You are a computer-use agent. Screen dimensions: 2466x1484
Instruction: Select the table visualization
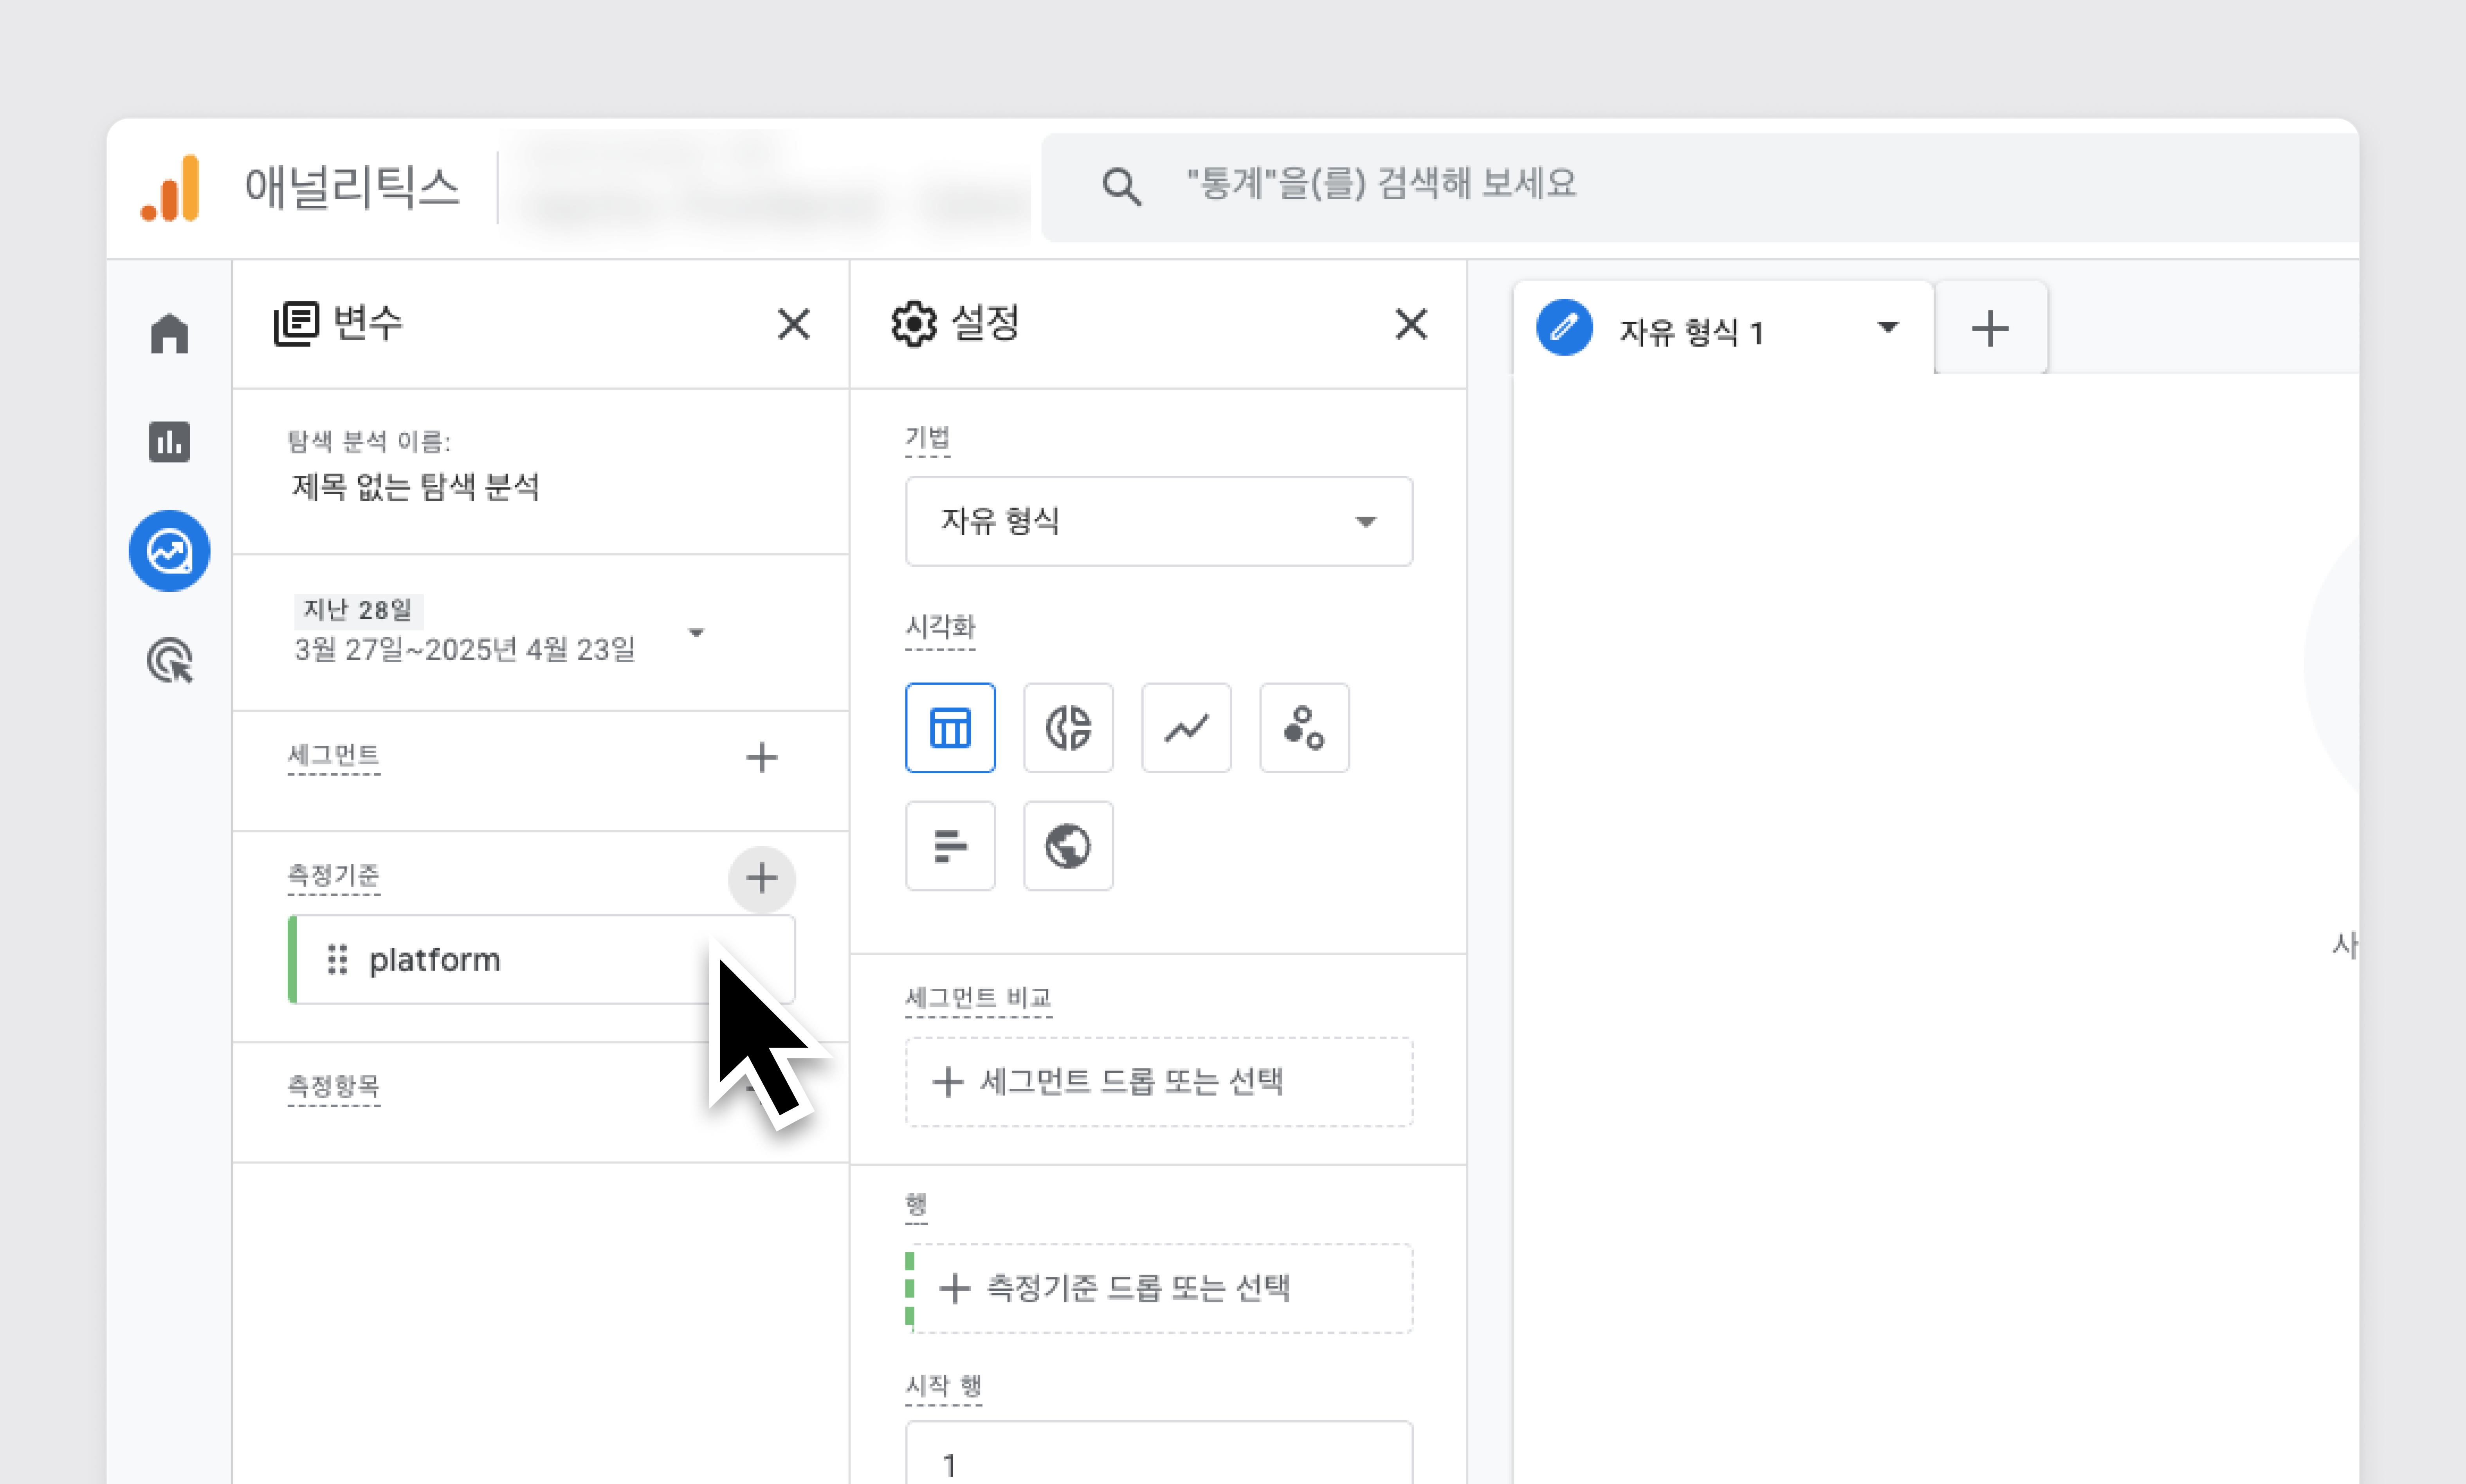tap(950, 727)
